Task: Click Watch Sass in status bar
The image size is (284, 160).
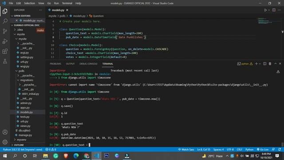Action: pos(186,149)
